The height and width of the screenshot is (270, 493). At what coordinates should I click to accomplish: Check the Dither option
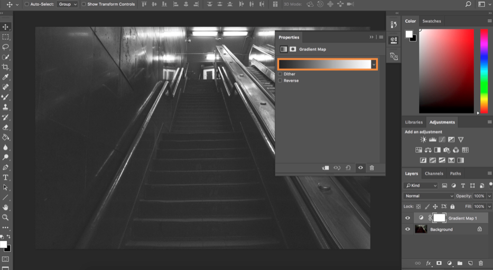click(280, 74)
